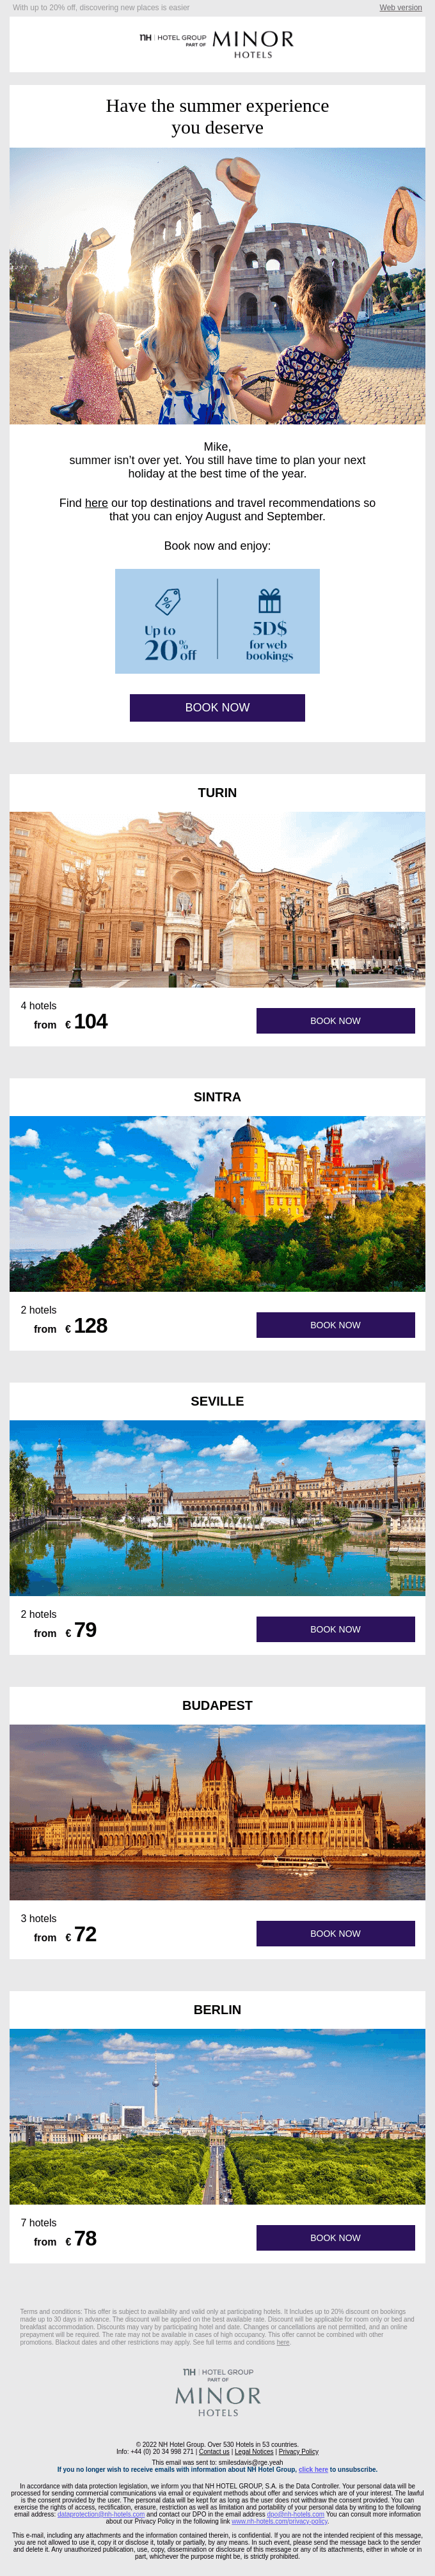435x2576 pixels.
Task: Click the footer NH Minor Hotels logo
Action: coord(217,2392)
